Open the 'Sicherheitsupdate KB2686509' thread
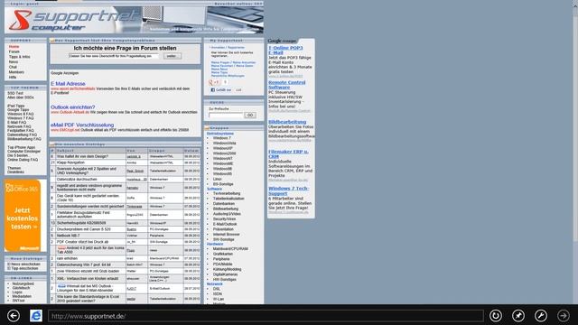 [81, 223]
